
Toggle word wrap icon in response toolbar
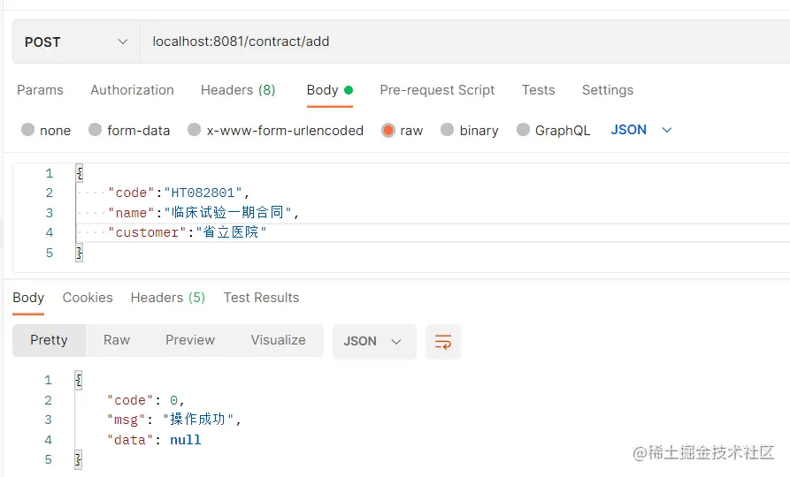pos(443,342)
